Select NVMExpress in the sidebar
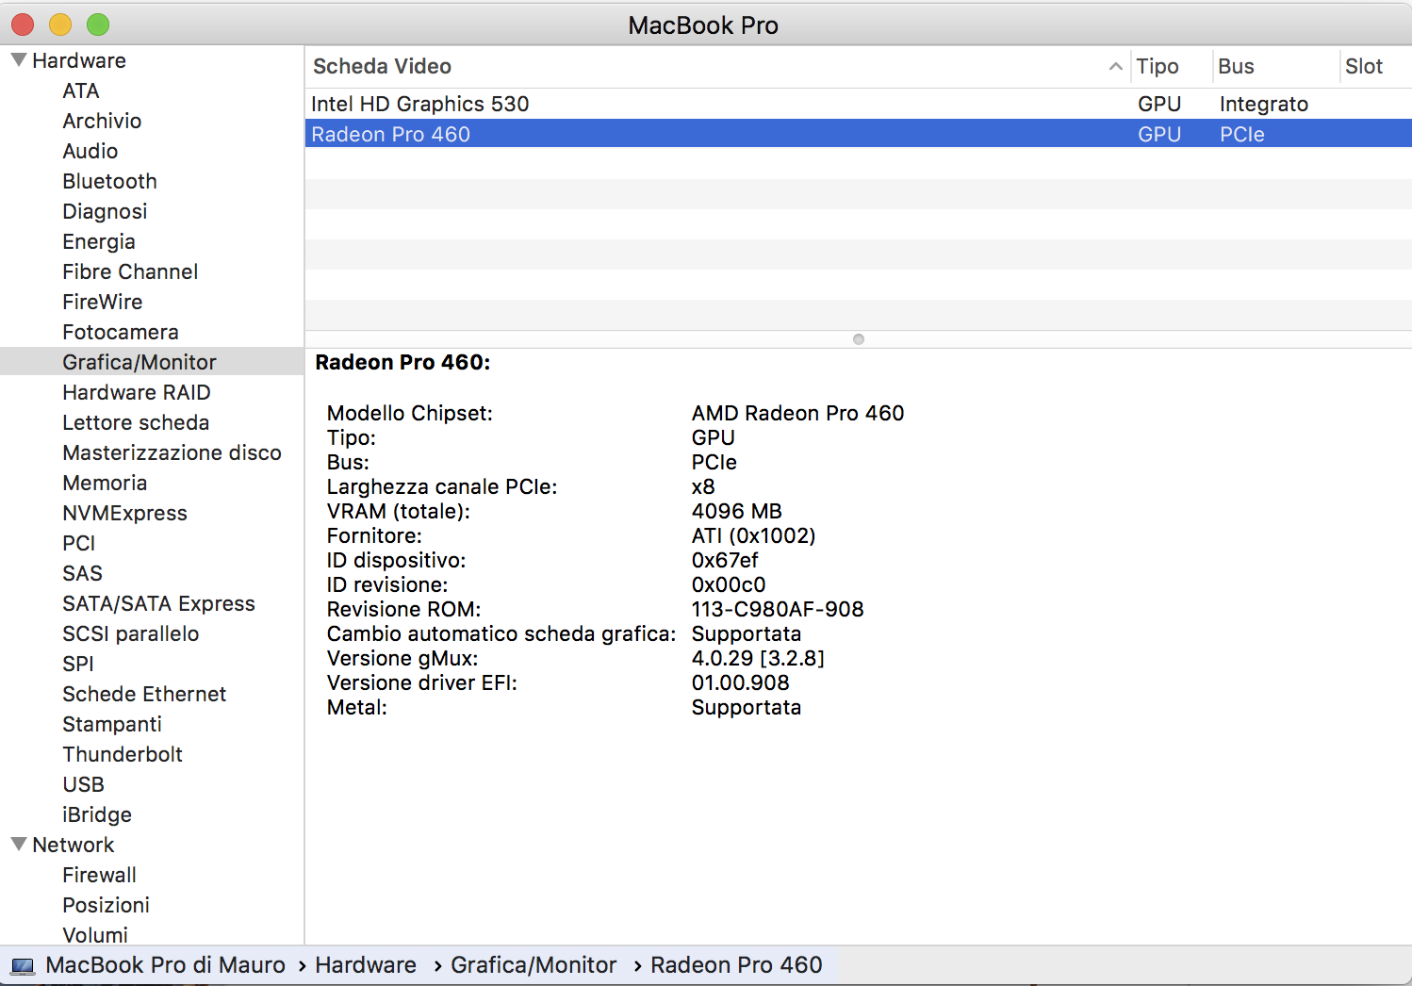The width and height of the screenshot is (1412, 986). click(124, 513)
